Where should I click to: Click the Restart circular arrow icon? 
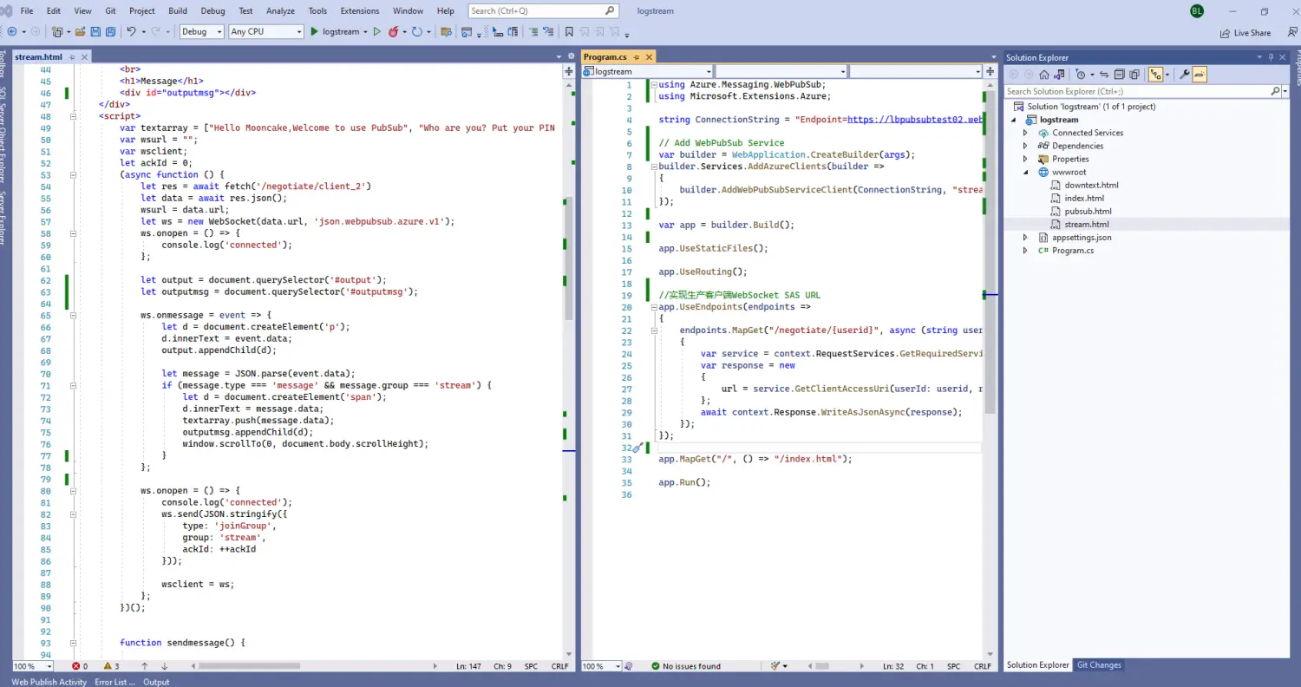pos(417,31)
